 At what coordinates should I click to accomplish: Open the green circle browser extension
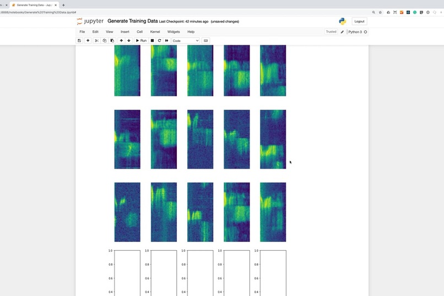(x=415, y=13)
